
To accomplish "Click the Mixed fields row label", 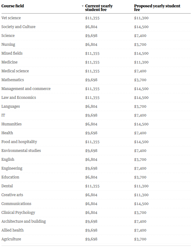I will click(12, 53).
